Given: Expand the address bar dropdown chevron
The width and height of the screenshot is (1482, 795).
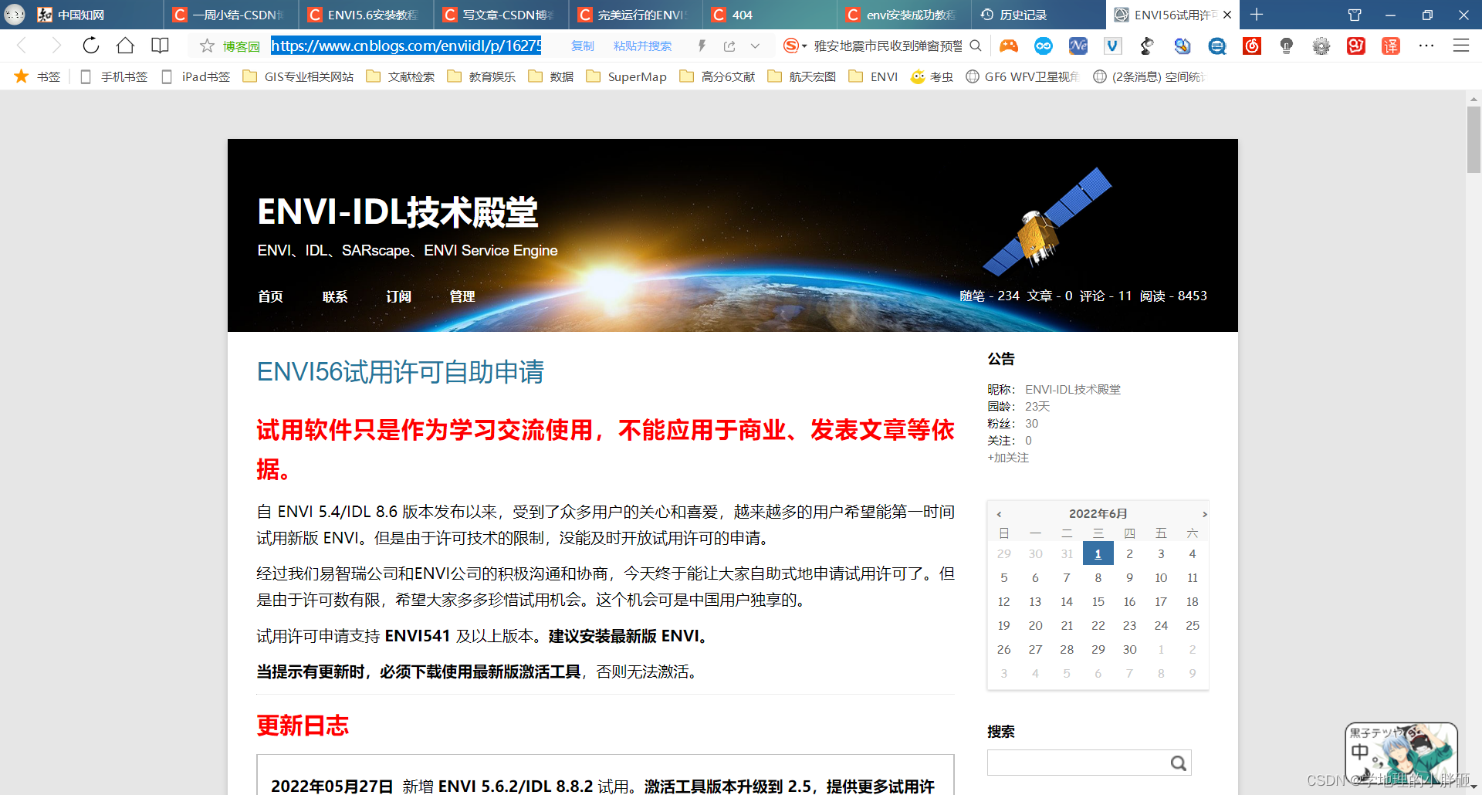Looking at the screenshot, I should 755,46.
